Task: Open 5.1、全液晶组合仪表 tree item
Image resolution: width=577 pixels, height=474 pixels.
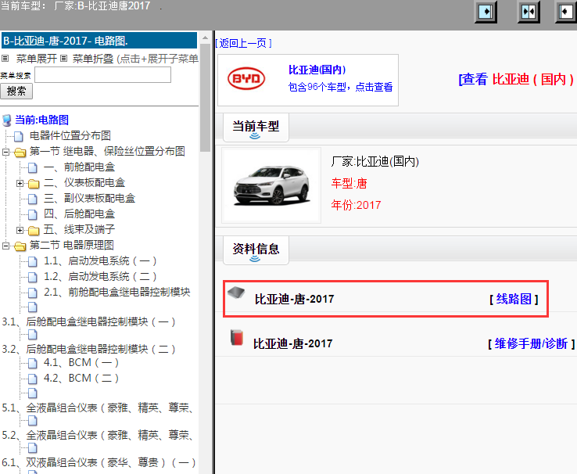Action: point(98,408)
